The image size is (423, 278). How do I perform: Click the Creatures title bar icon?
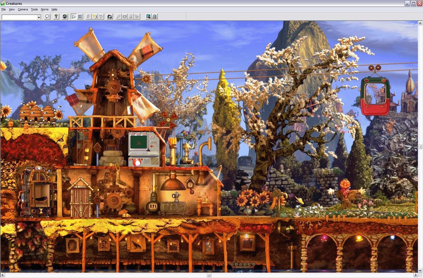pos(3,3)
